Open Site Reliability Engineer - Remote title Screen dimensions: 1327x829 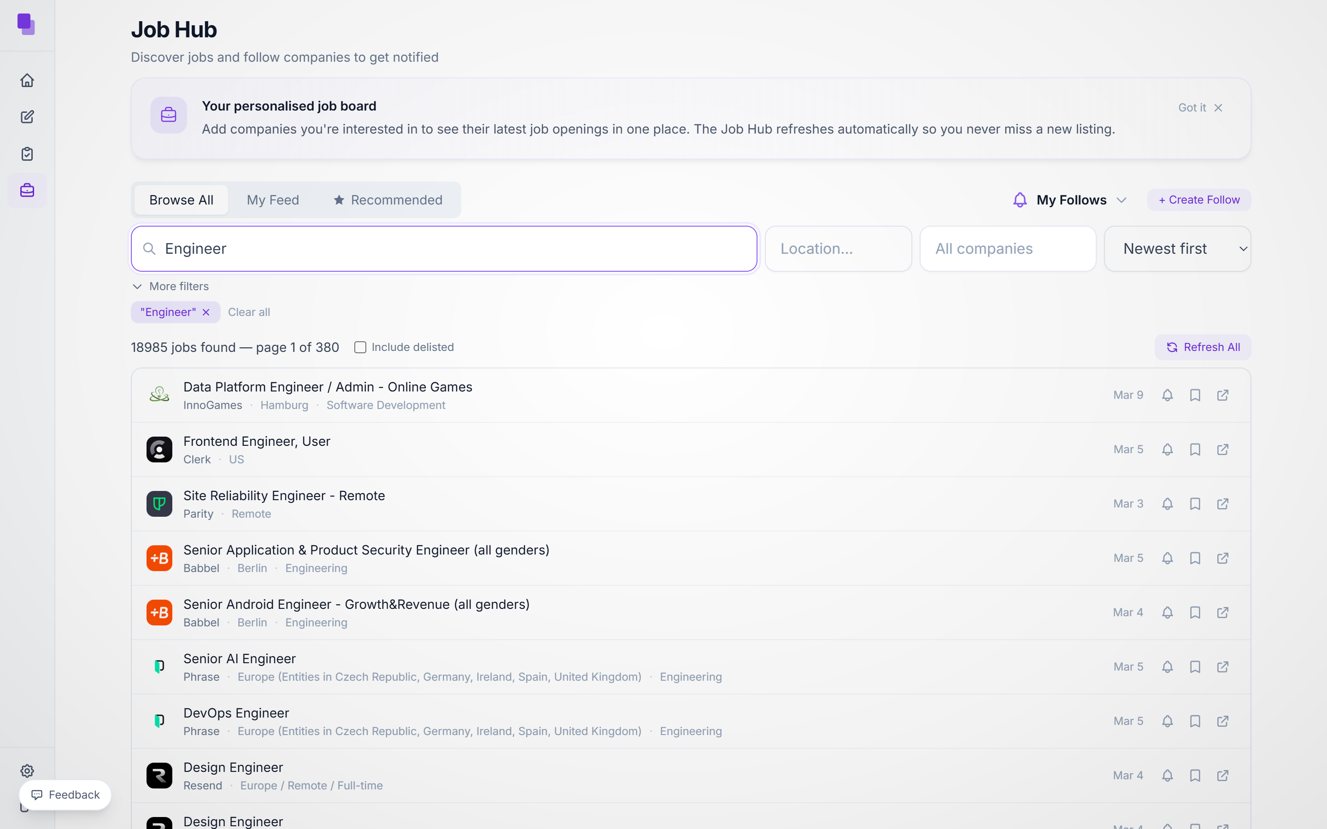284,495
